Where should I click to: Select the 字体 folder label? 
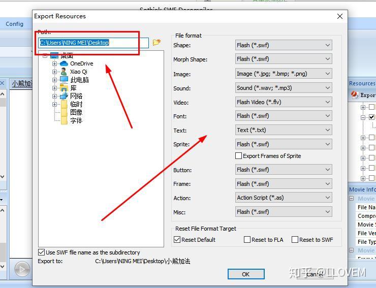[x=76, y=120]
